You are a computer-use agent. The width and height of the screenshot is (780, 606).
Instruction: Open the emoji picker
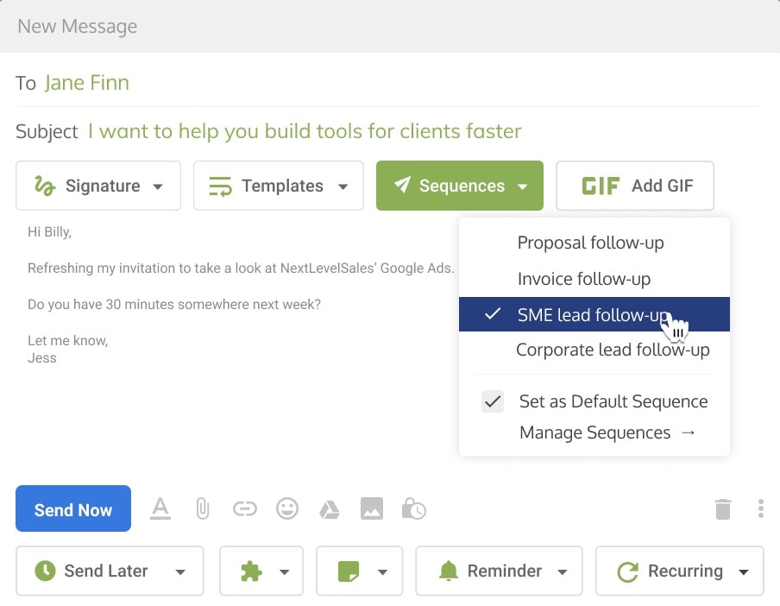(287, 508)
